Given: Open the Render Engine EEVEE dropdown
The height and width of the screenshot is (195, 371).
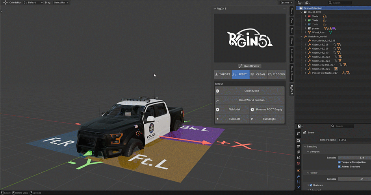Looking at the screenshot, I should pyautogui.click(x=354, y=140).
